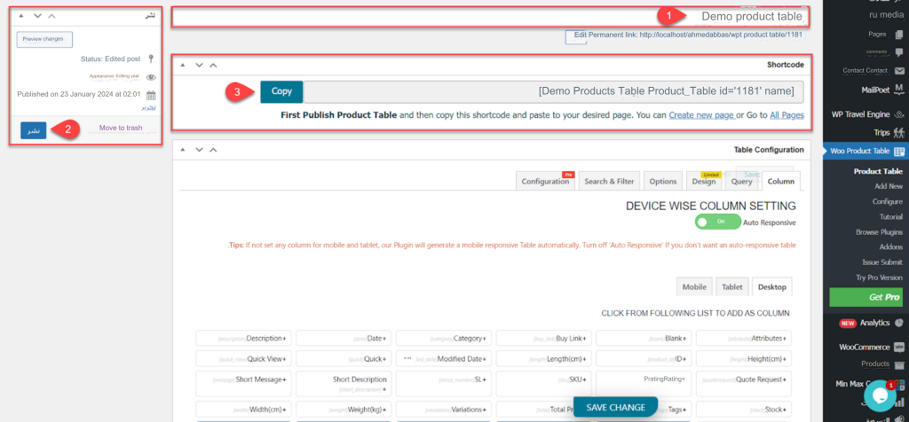Screen dimensions: 909x422
Task: Open the Design tab
Action: click(704, 181)
